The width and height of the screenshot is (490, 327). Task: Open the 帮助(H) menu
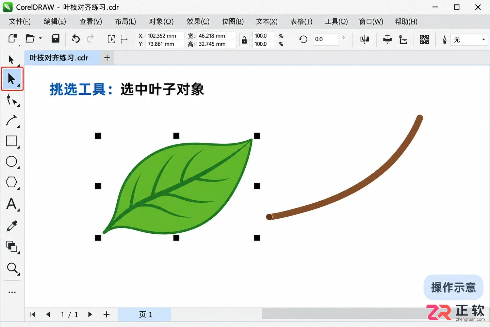[406, 21]
